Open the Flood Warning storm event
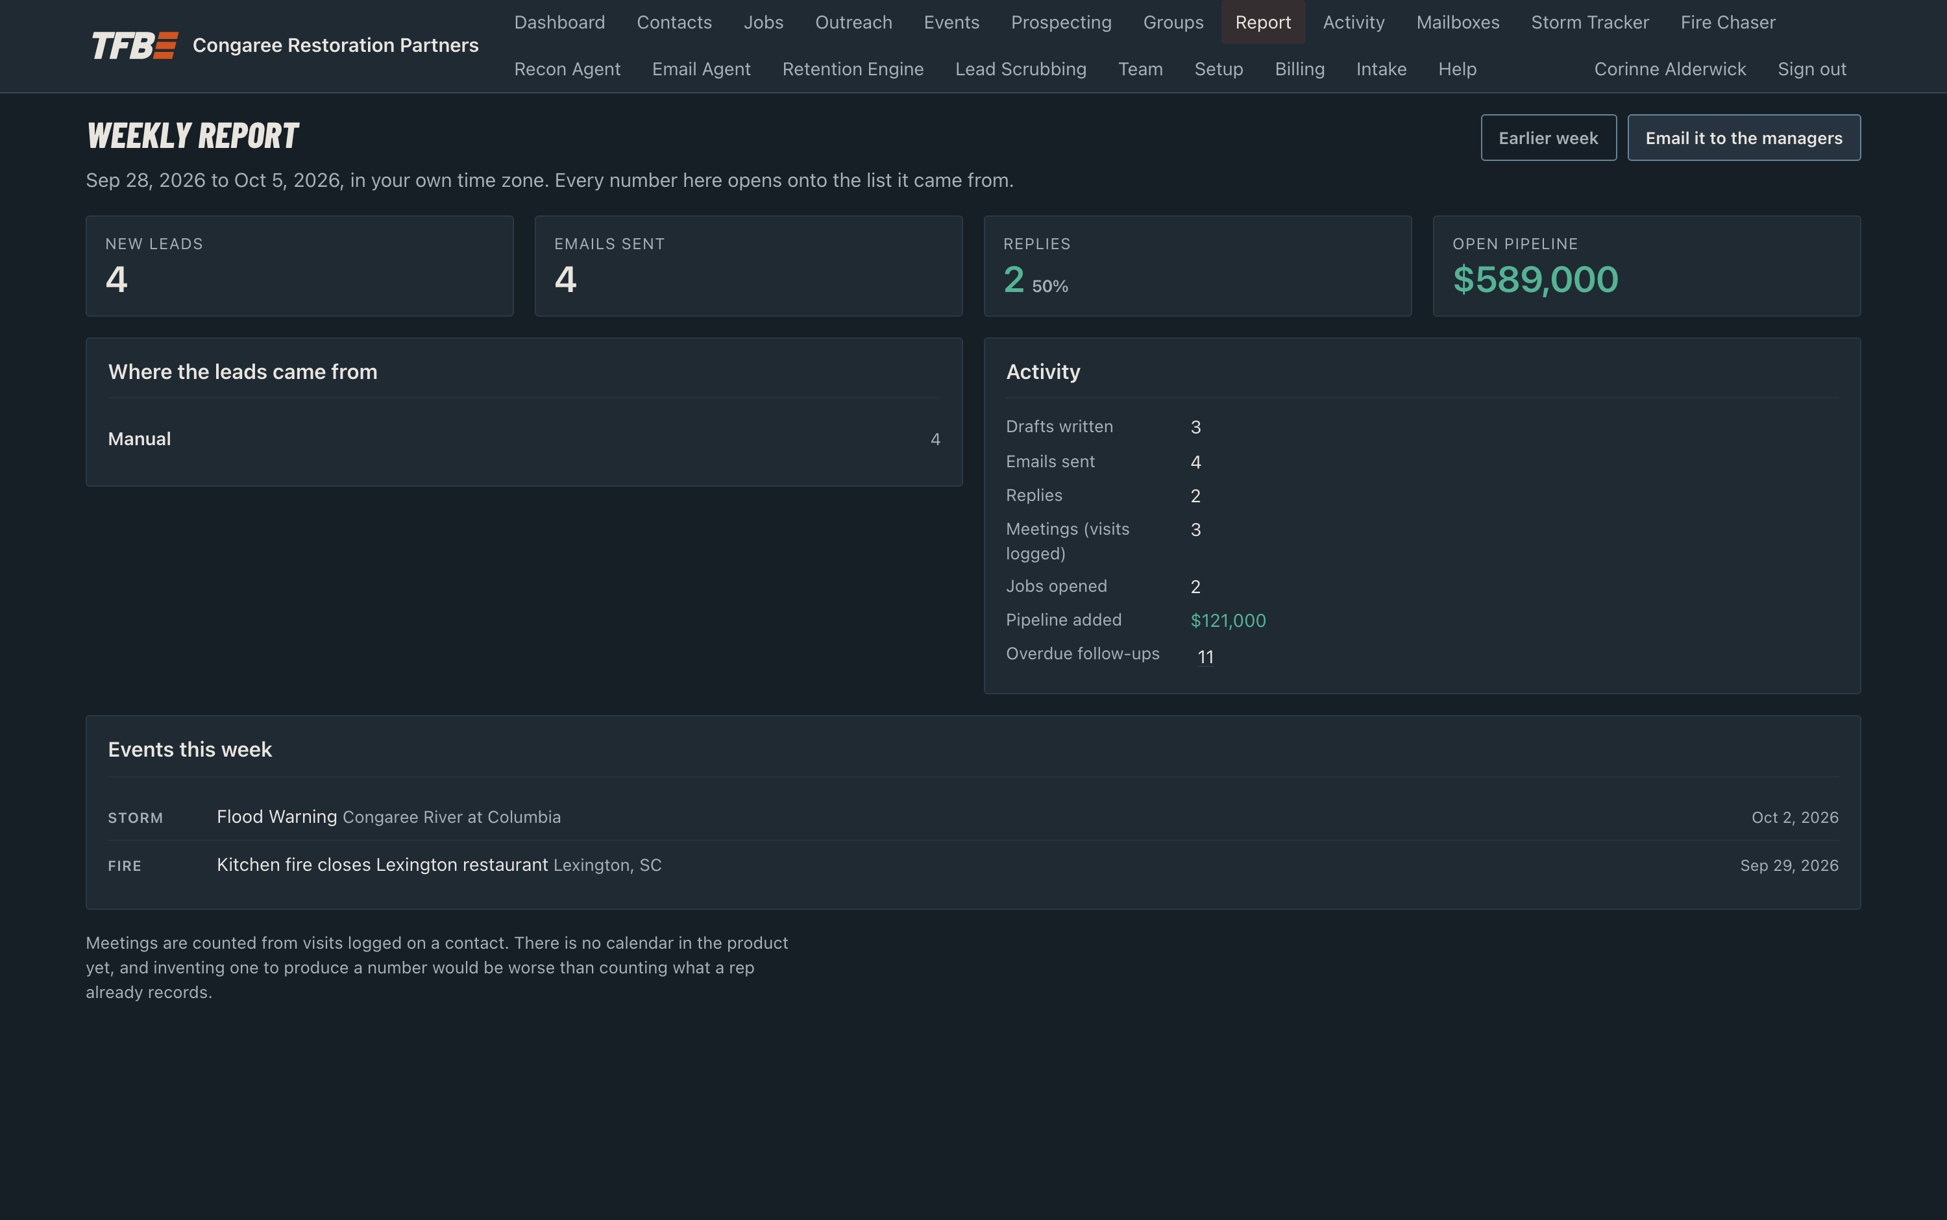The width and height of the screenshot is (1947, 1220). tap(972, 816)
